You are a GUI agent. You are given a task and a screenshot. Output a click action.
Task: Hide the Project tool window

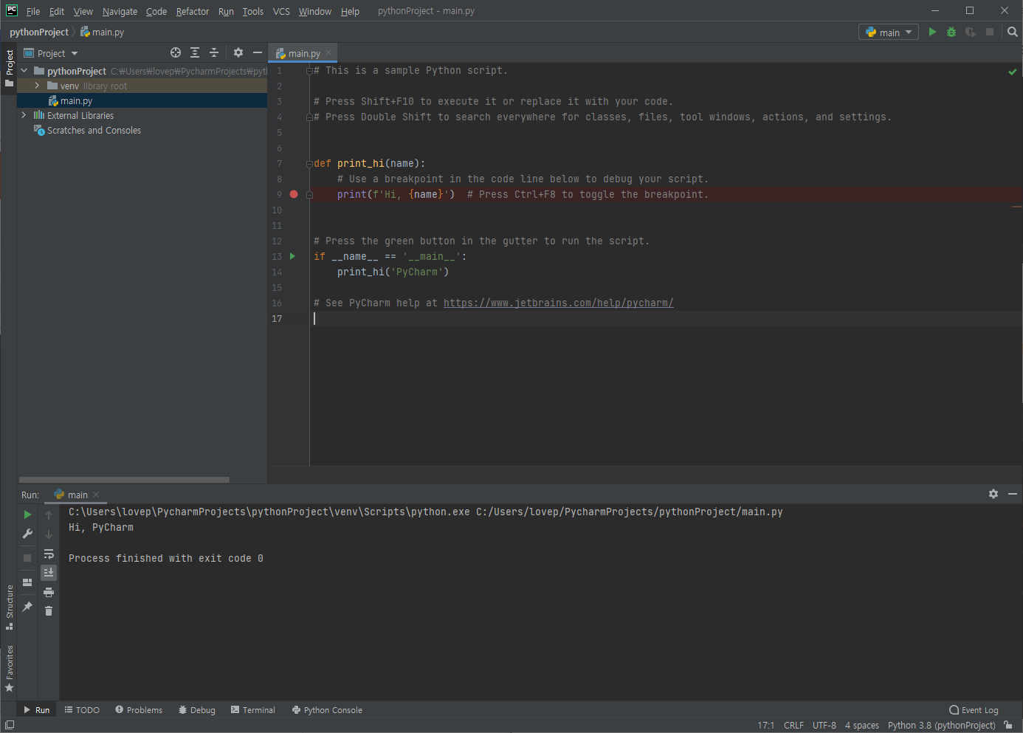click(257, 52)
